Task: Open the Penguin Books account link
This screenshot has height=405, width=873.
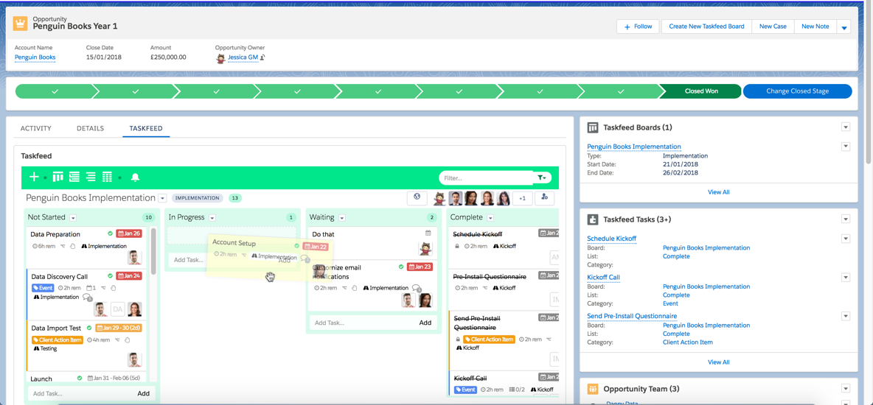Action: 35,57
